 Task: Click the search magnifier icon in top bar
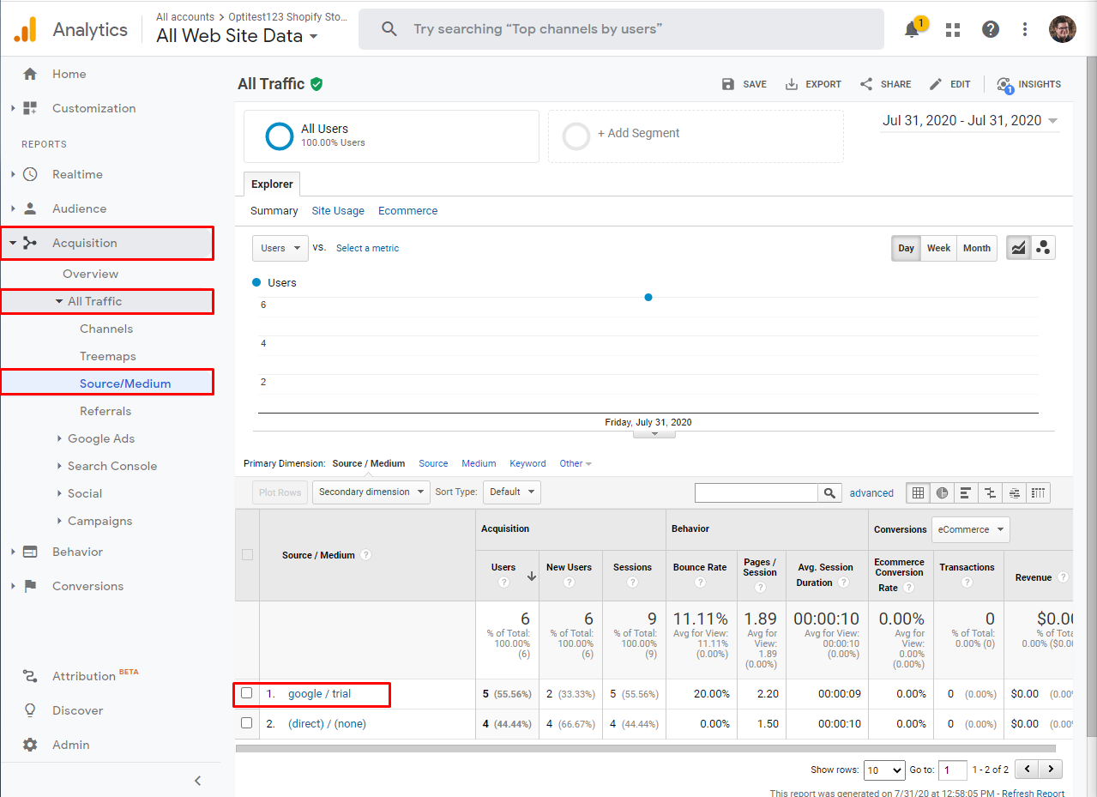(389, 29)
